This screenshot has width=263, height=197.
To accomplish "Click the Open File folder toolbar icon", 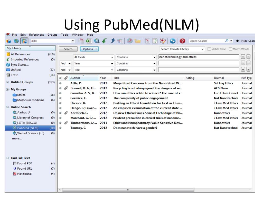I will (138, 41).
